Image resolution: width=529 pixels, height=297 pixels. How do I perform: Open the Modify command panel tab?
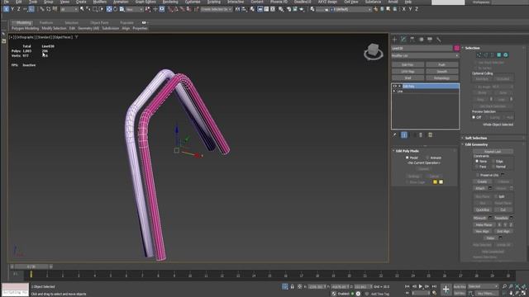pos(403,40)
